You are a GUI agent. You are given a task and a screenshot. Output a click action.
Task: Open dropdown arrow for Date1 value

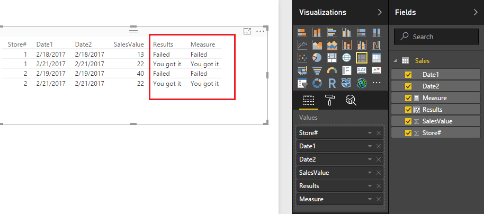point(370,146)
